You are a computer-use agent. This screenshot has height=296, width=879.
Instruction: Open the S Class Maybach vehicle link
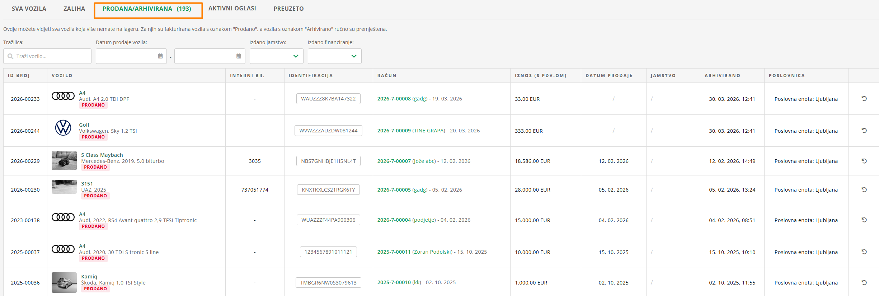click(x=102, y=155)
